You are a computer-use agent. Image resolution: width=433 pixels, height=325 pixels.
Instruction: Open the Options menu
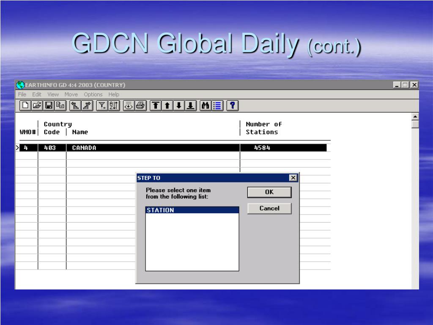point(93,94)
